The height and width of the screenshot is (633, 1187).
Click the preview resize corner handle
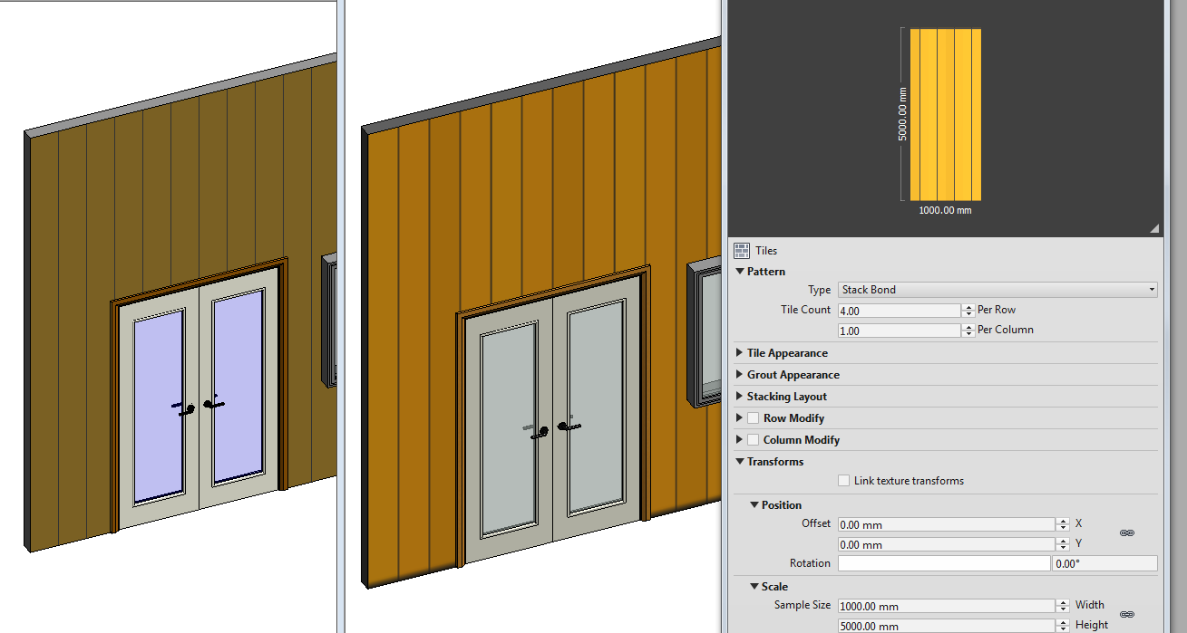point(1154,228)
